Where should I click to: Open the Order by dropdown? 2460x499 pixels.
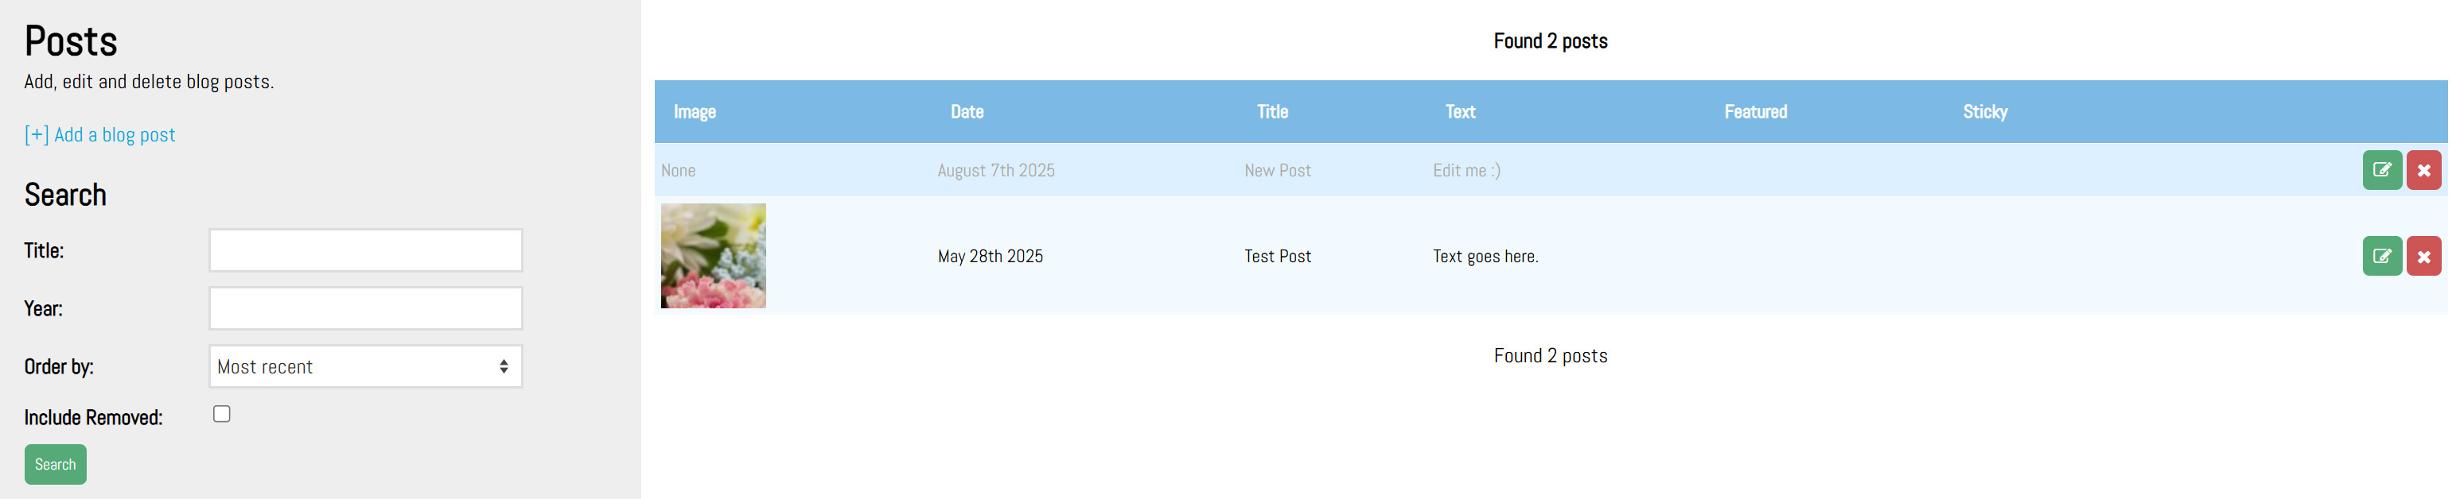tap(365, 366)
